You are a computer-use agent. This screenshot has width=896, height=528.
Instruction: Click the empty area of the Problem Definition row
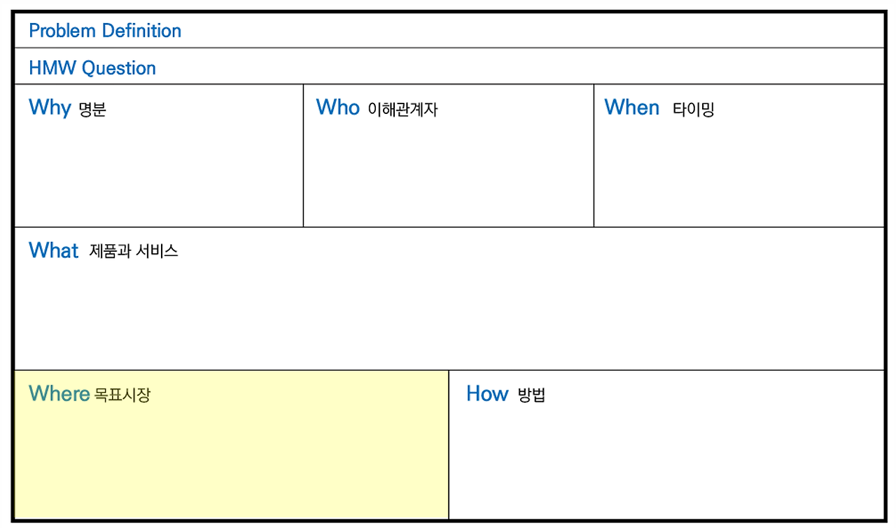(x=525, y=31)
